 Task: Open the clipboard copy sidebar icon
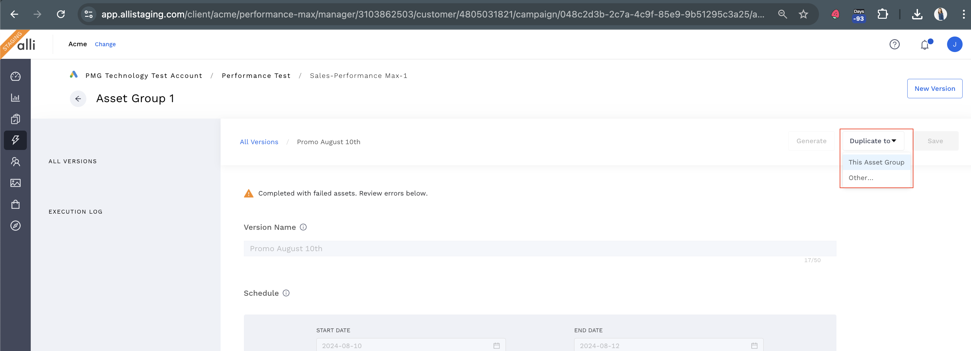pyautogui.click(x=16, y=119)
